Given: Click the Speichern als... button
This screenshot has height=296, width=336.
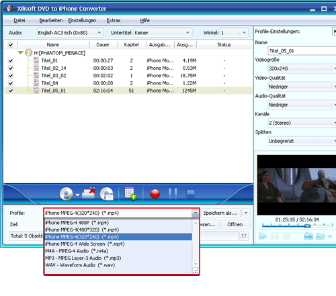Looking at the screenshot, I should pyautogui.click(x=220, y=213).
